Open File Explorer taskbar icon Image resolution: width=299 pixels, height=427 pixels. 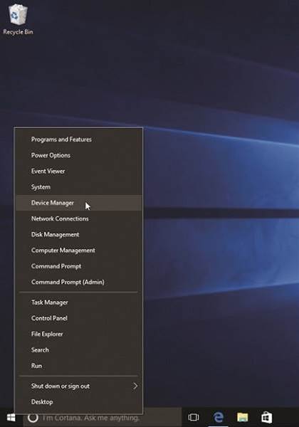pos(242,417)
